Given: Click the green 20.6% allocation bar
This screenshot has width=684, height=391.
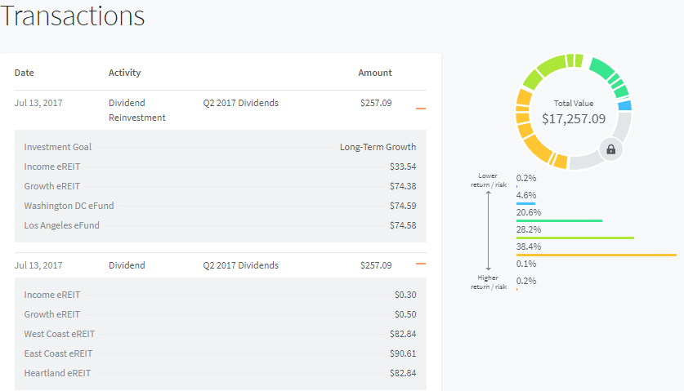Looking at the screenshot, I should pos(559,220).
